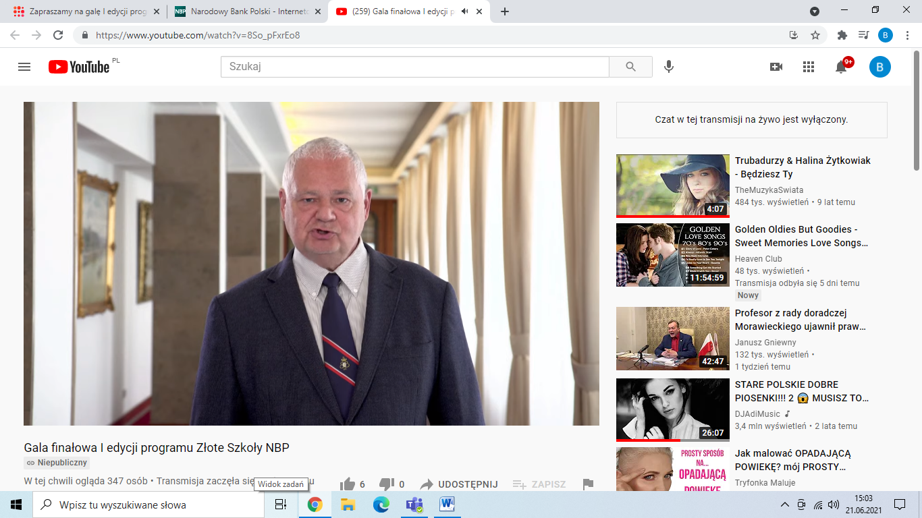Open the network icon in system tray
This screenshot has width=922, height=518.
[817, 505]
